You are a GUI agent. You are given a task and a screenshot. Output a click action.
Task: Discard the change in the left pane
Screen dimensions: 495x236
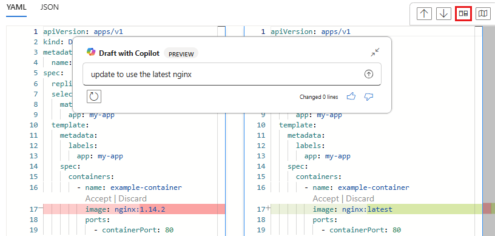pyautogui.click(x=133, y=198)
